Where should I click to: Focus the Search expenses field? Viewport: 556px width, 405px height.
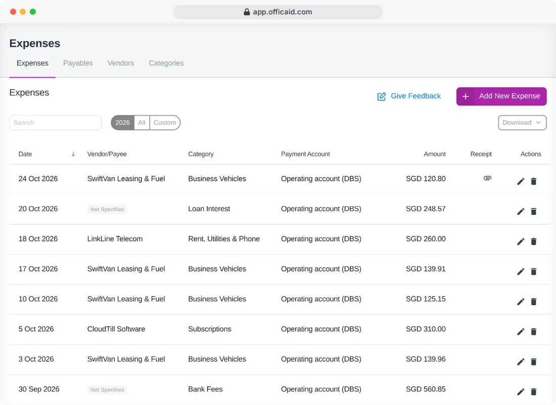tap(55, 123)
